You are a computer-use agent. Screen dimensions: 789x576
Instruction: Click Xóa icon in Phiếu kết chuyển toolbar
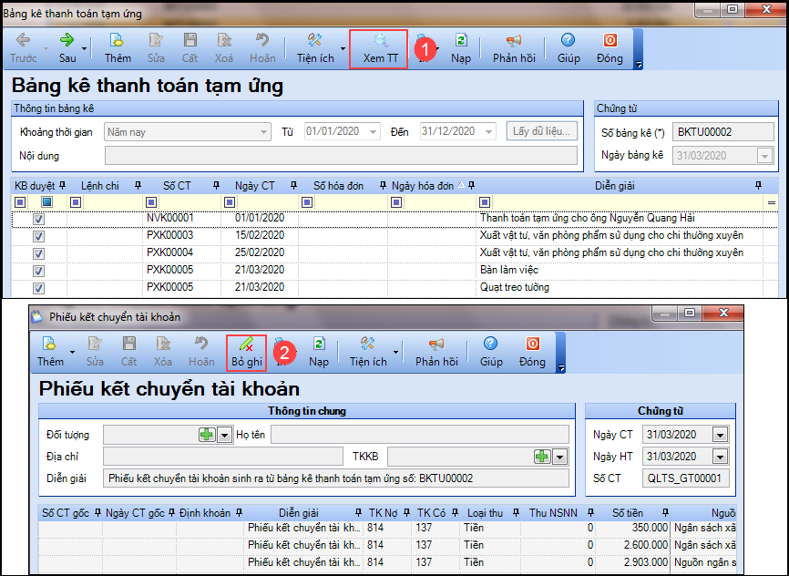pyautogui.click(x=162, y=344)
